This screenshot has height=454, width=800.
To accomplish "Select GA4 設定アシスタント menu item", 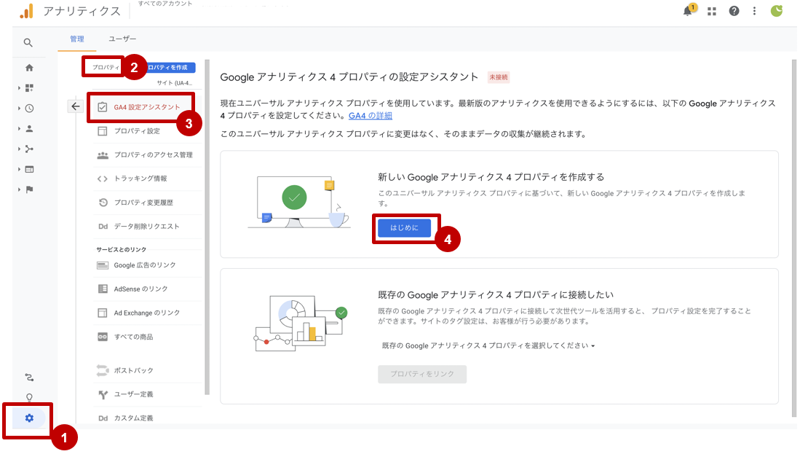I will tap(146, 107).
